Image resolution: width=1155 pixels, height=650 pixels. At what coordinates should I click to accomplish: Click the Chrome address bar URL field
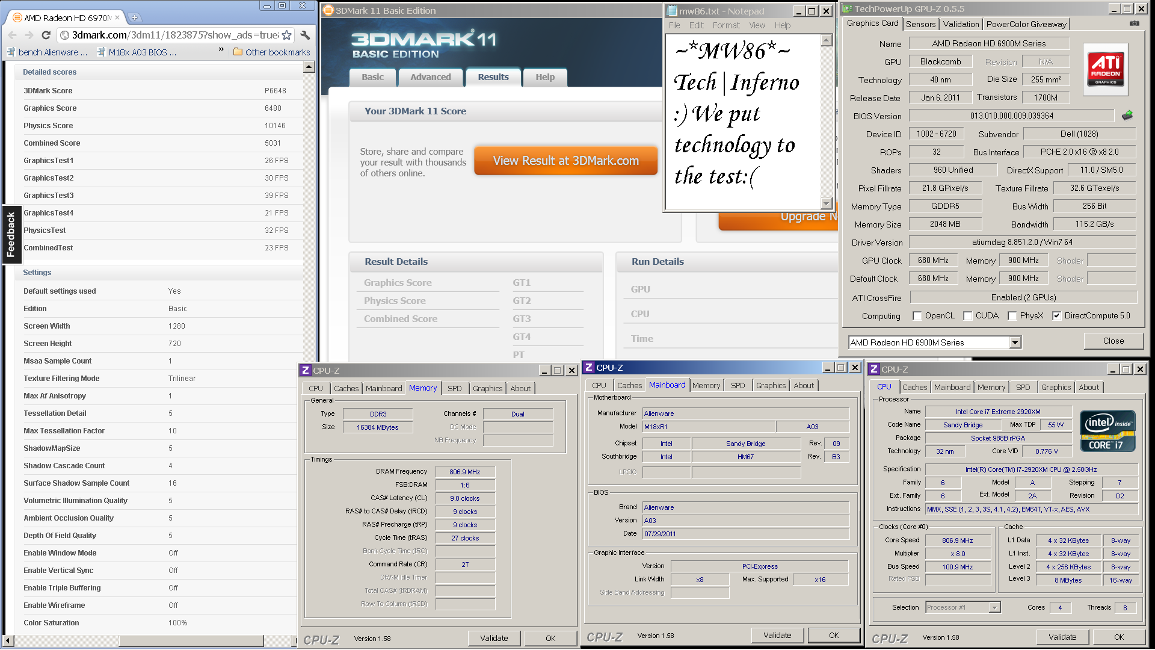click(176, 36)
